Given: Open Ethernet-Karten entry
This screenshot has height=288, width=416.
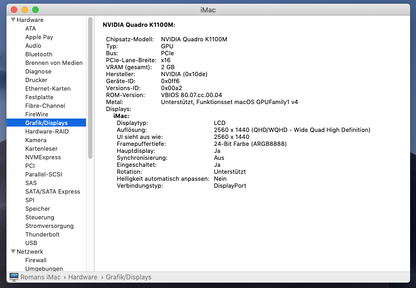Looking at the screenshot, I should (48, 88).
